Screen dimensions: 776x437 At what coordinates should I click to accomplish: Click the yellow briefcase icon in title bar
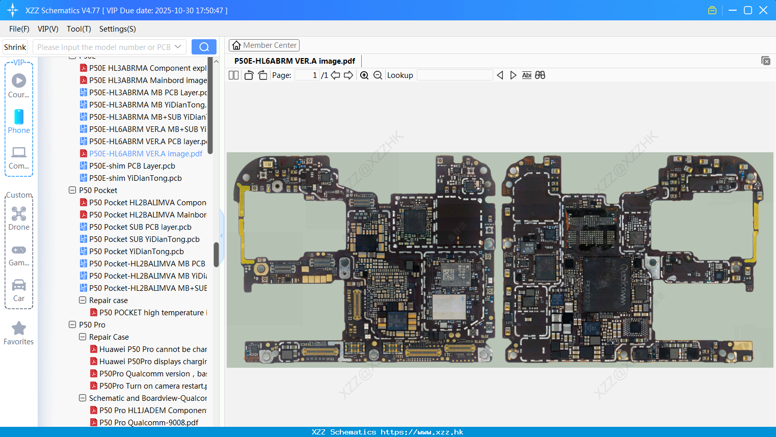(712, 10)
